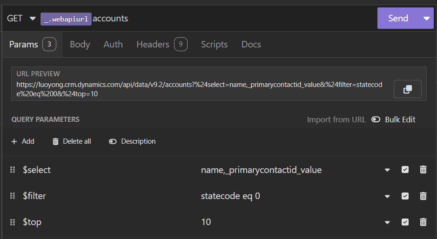Viewport: 437px width, 239px height.
Task: Expand the $top value type dropdown
Action: pos(387,222)
